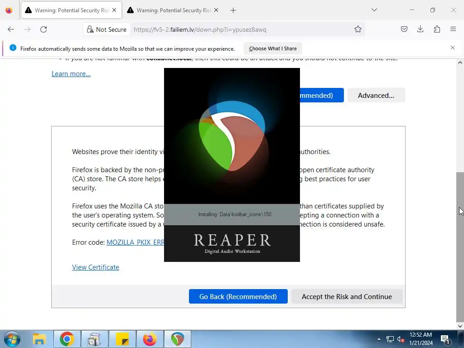Click the scrollbar up arrow
The height and width of the screenshot is (348, 464).
pos(460,63)
